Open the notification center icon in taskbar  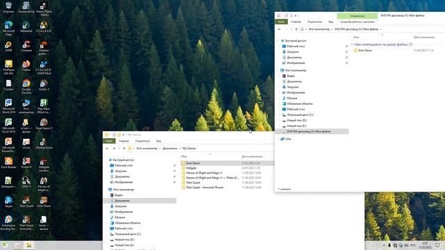437,245
